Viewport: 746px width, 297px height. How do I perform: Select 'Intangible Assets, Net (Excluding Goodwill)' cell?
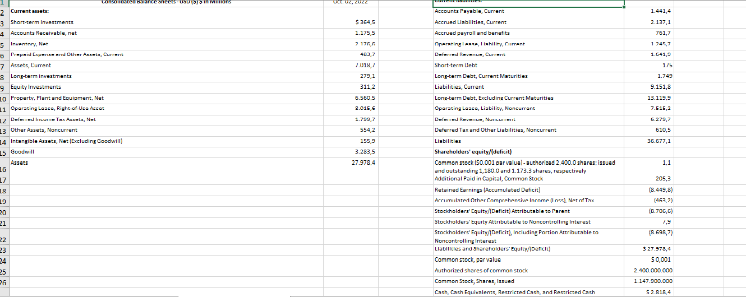(166, 141)
